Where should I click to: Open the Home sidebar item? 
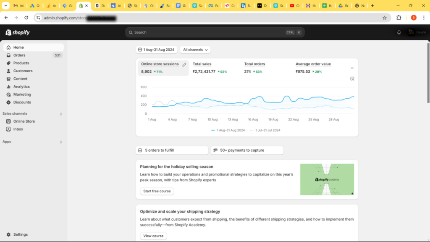click(x=34, y=47)
